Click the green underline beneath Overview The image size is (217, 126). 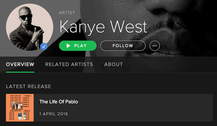point(20,72)
